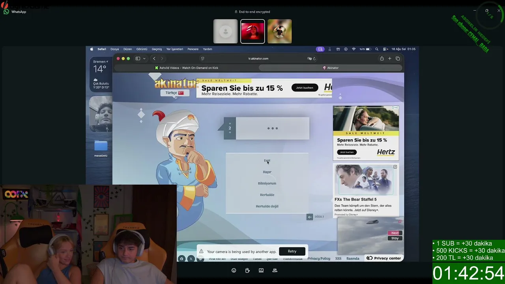Reload the Akinator page

coord(314,58)
